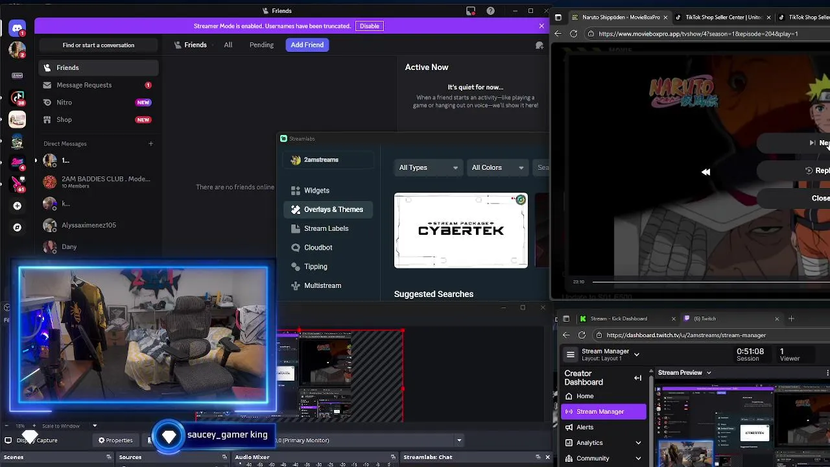Image resolution: width=830 pixels, height=467 pixels.
Task: Go back in the MovieBoxPro browser
Action: coord(558,34)
